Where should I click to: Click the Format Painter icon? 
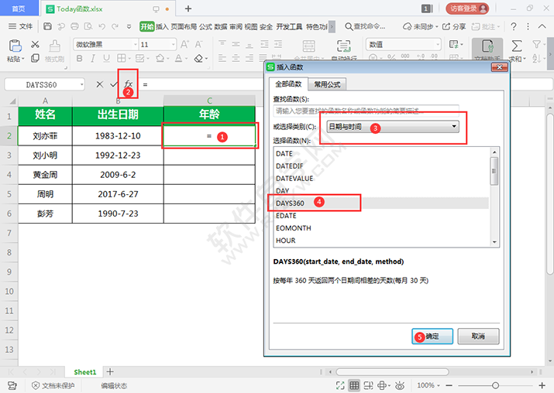[x=54, y=46]
